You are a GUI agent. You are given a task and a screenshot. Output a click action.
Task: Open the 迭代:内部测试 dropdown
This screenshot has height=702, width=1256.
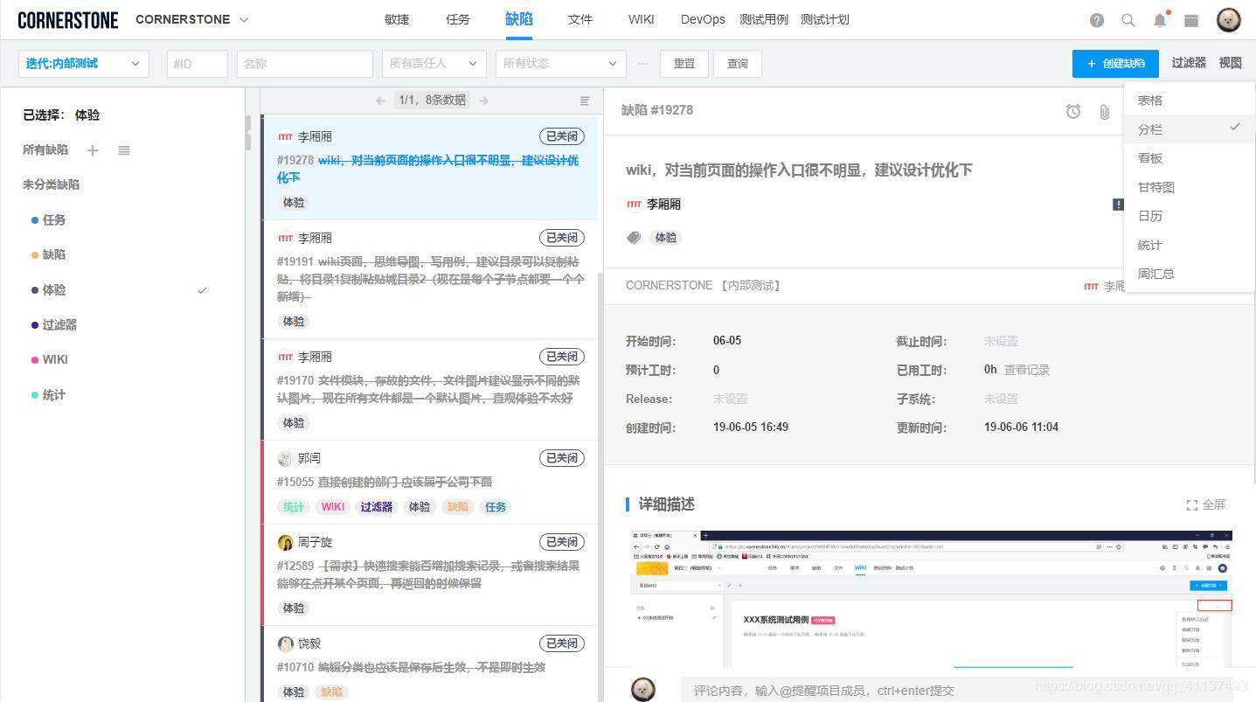pos(83,63)
